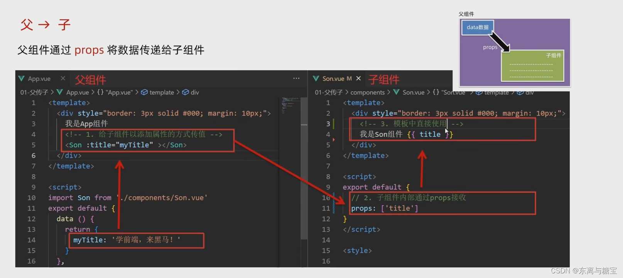Click the "我是Son组件 {{ title }}" line
Viewport: 623px width, 278px height.
tap(406, 134)
